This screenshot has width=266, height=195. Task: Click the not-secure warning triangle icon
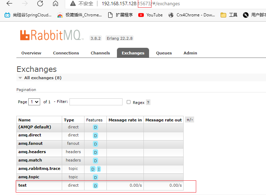(73, 3)
